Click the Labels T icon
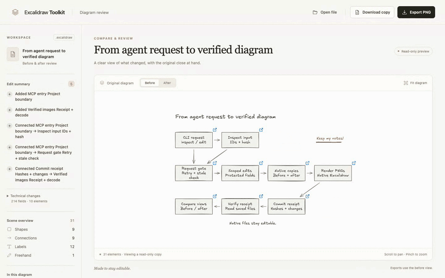The image size is (445, 278). [x=9, y=246]
